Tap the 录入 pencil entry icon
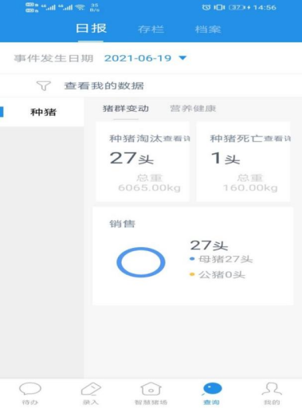 click(x=91, y=389)
